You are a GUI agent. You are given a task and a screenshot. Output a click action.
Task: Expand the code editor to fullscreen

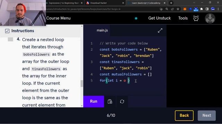[x=160, y=30]
